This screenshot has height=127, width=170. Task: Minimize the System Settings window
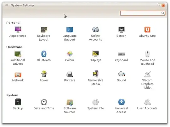pyautogui.click(x=159, y=5)
